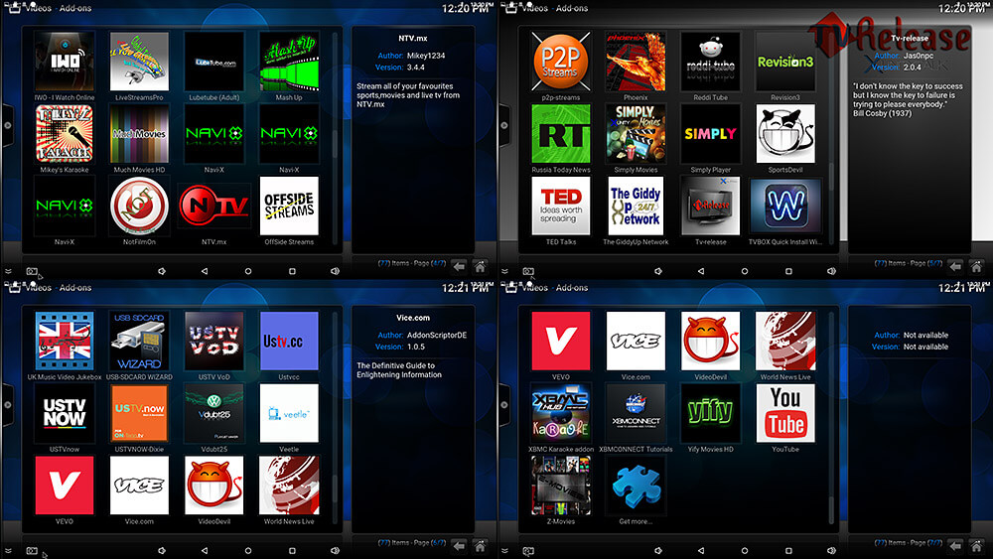
Task: Open the highlighted NTV.mx add-on
Action: 214,207
